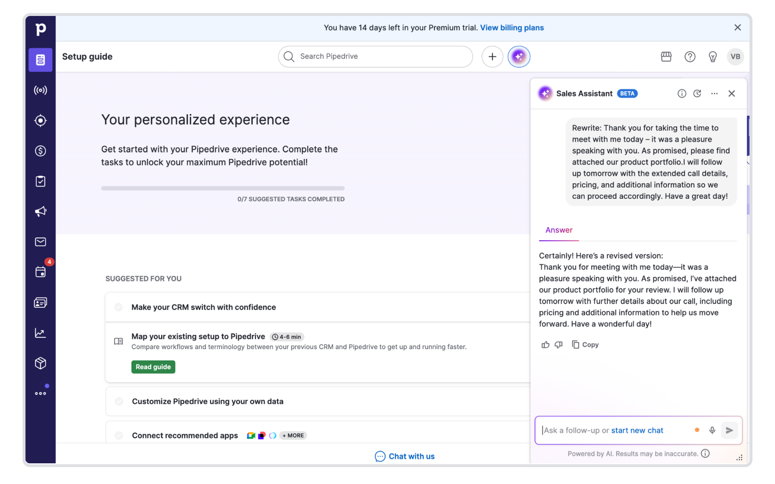Open the Leads target icon in sidebar
Screen dimensions: 775x484
pos(40,121)
